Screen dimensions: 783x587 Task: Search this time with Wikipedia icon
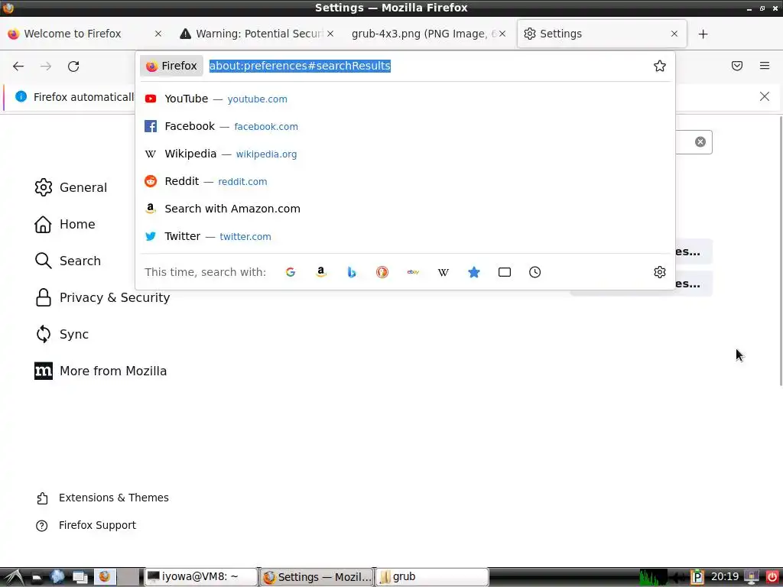[443, 272]
